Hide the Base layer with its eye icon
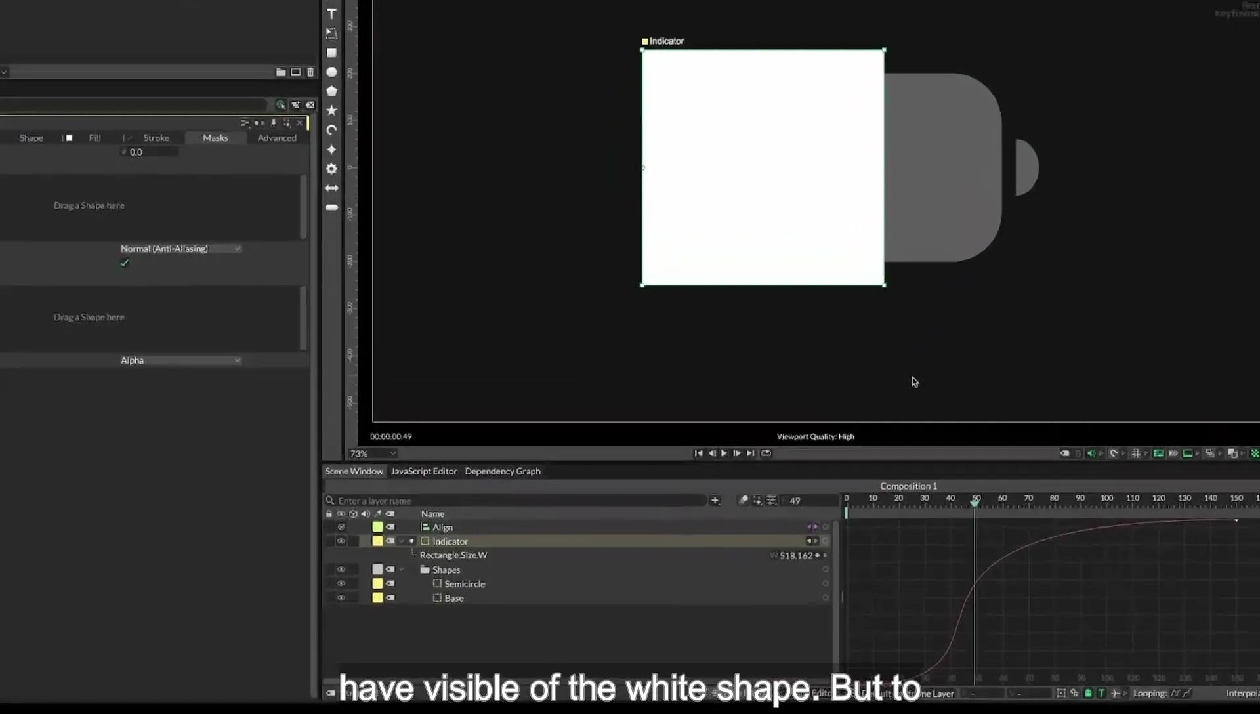This screenshot has height=714, width=1260. pos(341,598)
